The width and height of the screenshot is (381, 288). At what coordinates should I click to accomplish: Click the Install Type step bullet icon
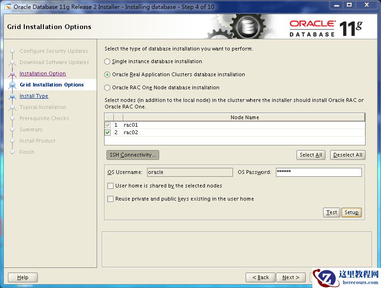pyautogui.click(x=13, y=96)
